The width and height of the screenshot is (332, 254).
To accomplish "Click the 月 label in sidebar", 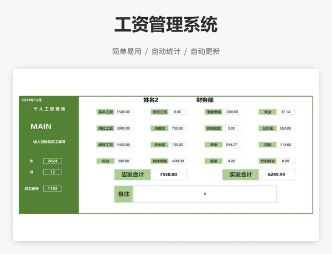I will coord(32,172).
